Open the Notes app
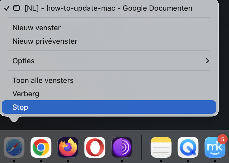Screen dimensions: 229x163 point(161,148)
